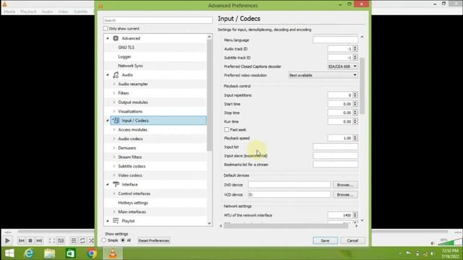
Task: Open Audio menu in VLC menu bar
Action: click(x=47, y=12)
